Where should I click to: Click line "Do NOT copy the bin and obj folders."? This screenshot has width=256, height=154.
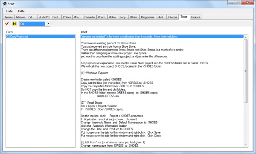103,89
